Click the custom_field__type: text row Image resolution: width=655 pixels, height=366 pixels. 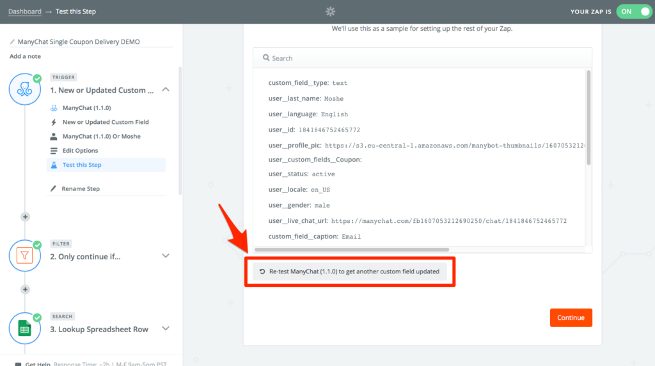pos(308,82)
